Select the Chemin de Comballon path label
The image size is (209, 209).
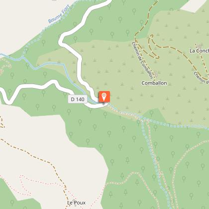click(142, 60)
